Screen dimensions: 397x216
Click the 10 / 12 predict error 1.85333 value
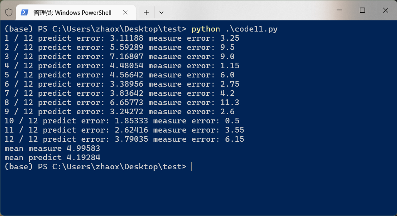tap(131, 121)
